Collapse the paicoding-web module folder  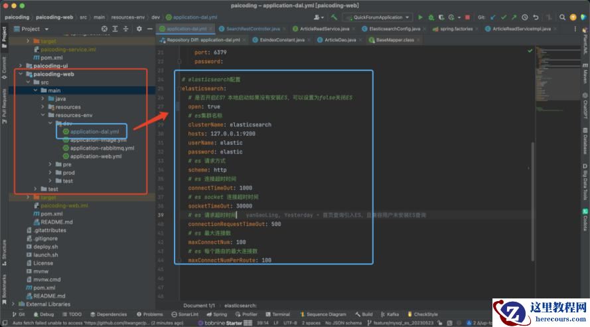point(20,74)
